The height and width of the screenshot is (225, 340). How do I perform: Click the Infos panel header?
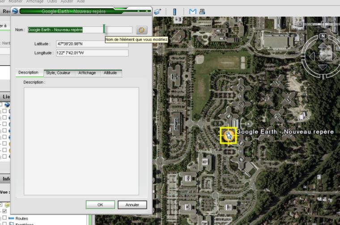click(x=5, y=179)
